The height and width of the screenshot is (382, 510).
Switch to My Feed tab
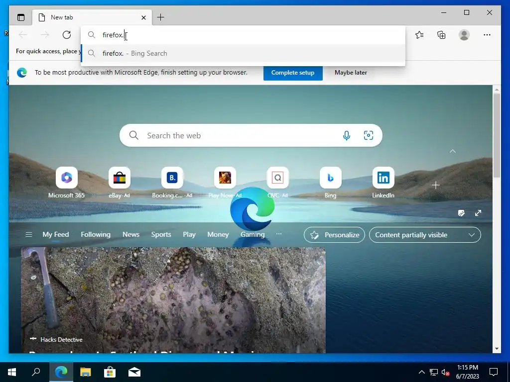click(x=56, y=235)
